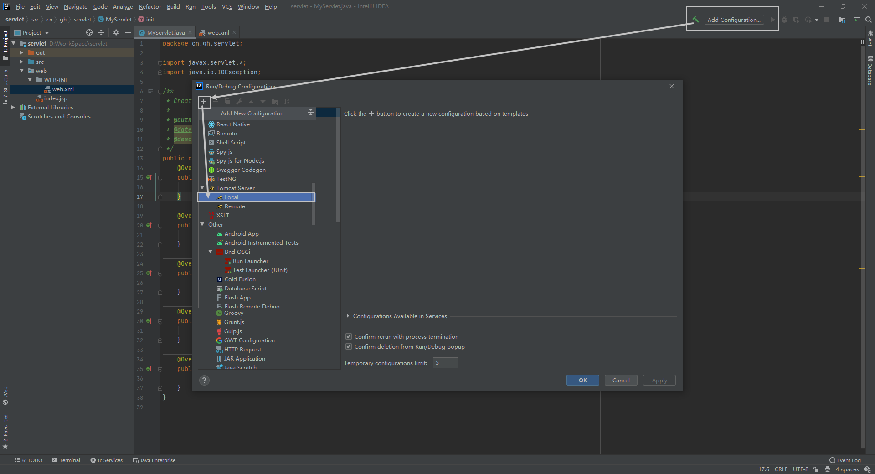Click the plus Add New Configuration icon
The width and height of the screenshot is (875, 474).
204,102
